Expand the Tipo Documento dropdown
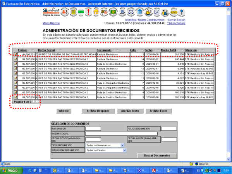The width and height of the screenshot is (232, 174). click(122, 145)
